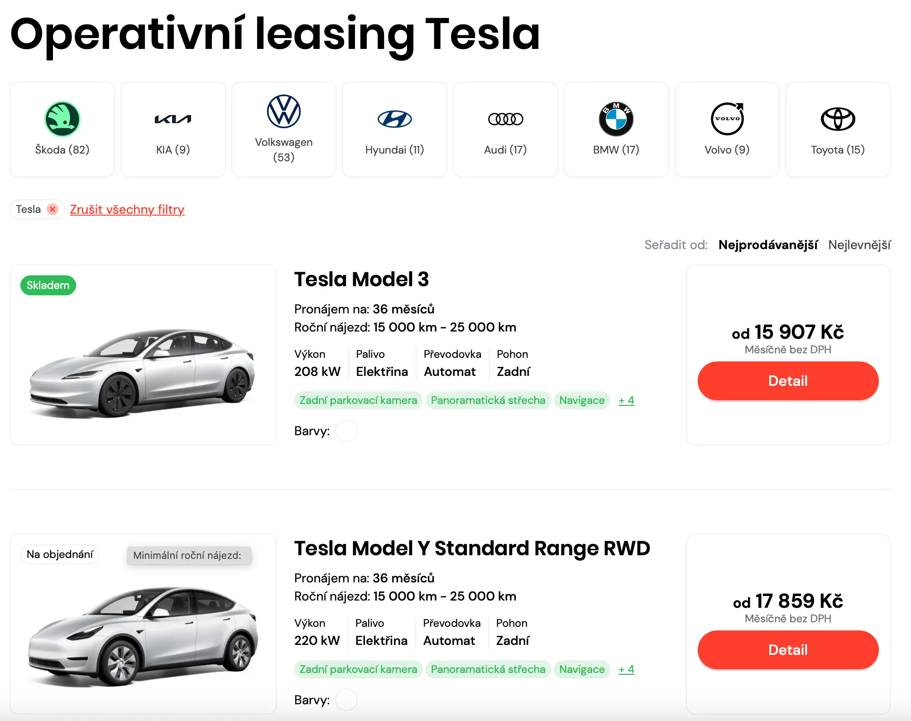Open the Tesla Model 3 car image
The image size is (911, 721).
tap(143, 371)
